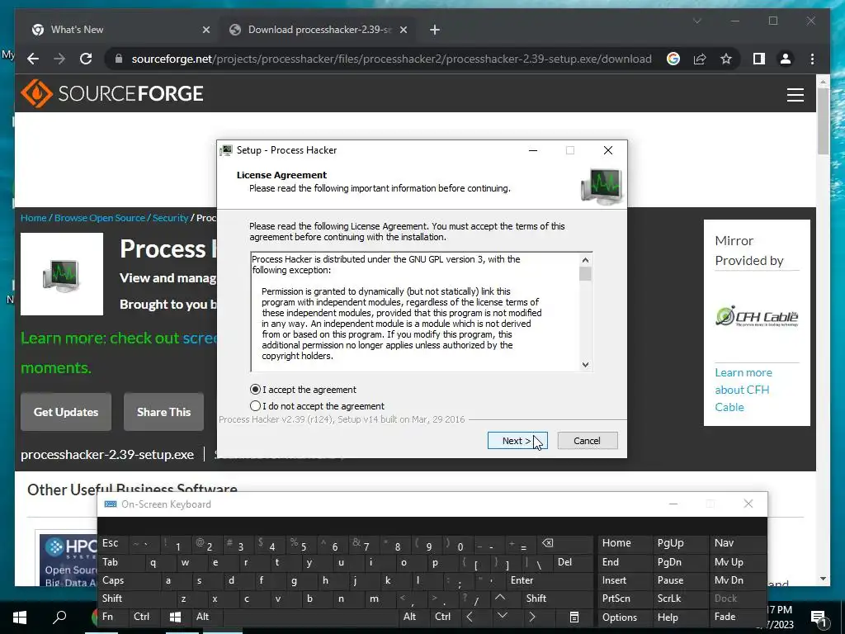Click Fade key on On-Screen Keyboard

[x=737, y=617]
